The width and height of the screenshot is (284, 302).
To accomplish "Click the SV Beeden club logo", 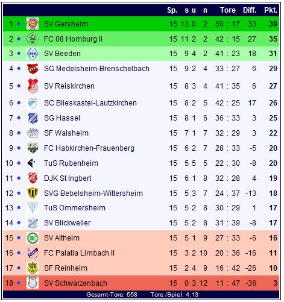I will point(33,54).
